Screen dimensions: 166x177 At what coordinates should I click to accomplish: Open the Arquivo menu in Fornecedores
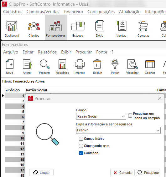click(x=11, y=52)
